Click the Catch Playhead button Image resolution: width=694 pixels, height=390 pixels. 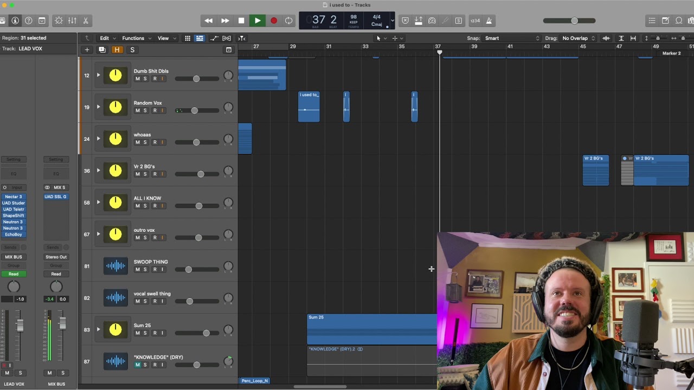pyautogui.click(x=242, y=38)
